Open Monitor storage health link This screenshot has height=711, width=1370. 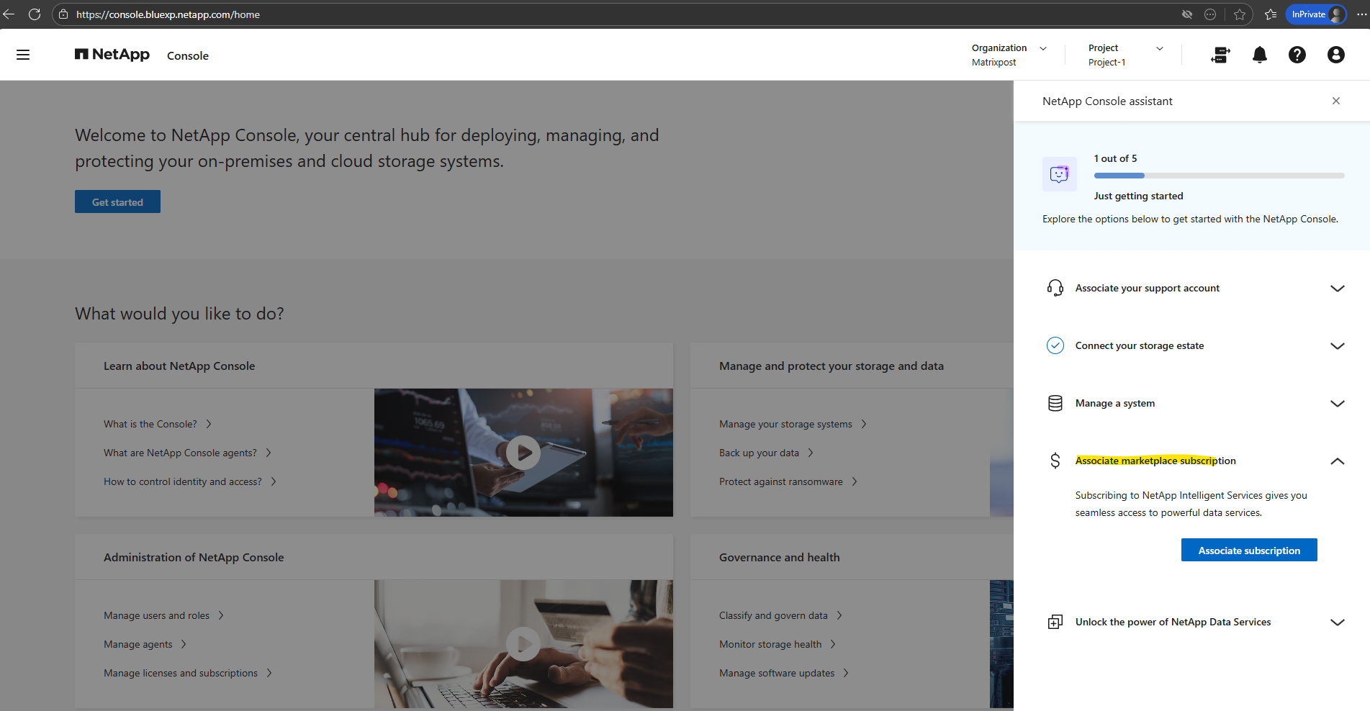coord(778,644)
